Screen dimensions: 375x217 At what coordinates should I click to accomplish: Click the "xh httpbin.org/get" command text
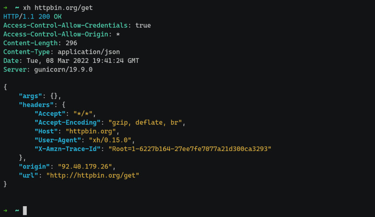[58, 8]
